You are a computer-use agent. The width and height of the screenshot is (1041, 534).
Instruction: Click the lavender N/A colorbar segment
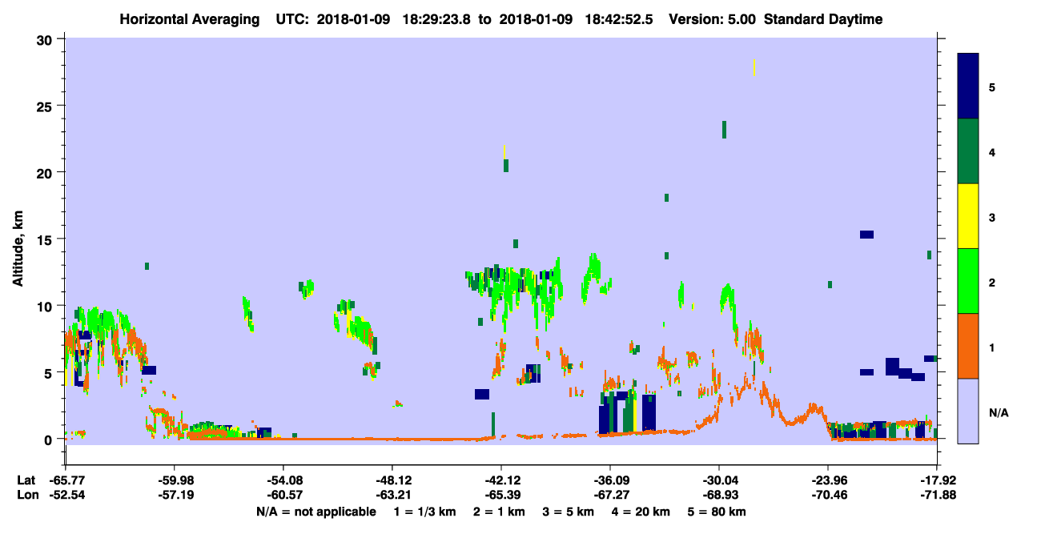tap(968, 411)
